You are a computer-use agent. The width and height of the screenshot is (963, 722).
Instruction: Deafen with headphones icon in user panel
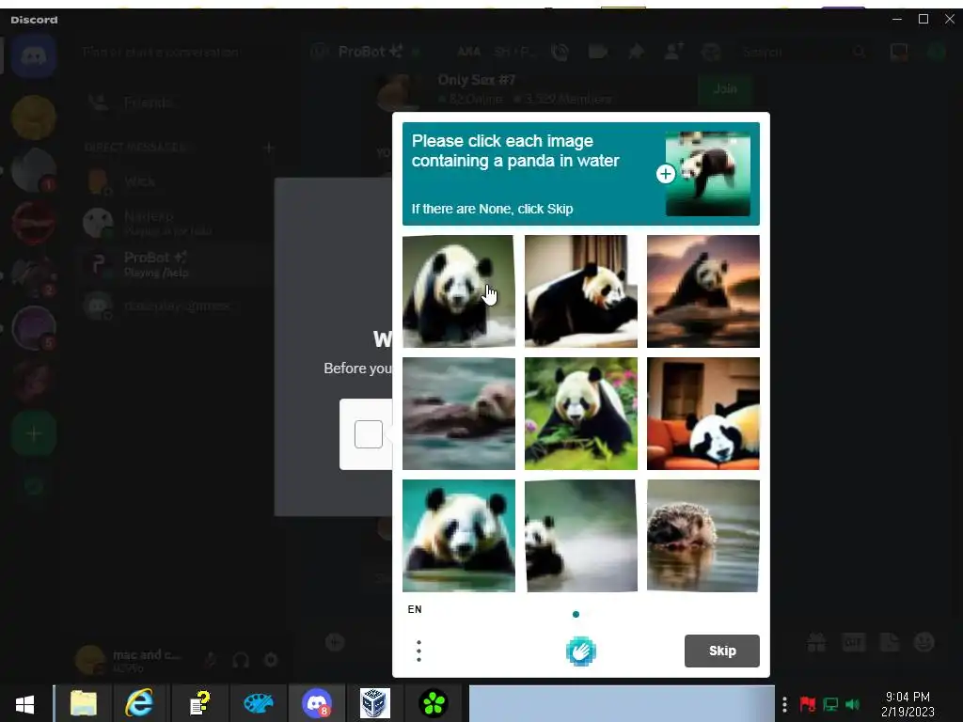point(241,660)
